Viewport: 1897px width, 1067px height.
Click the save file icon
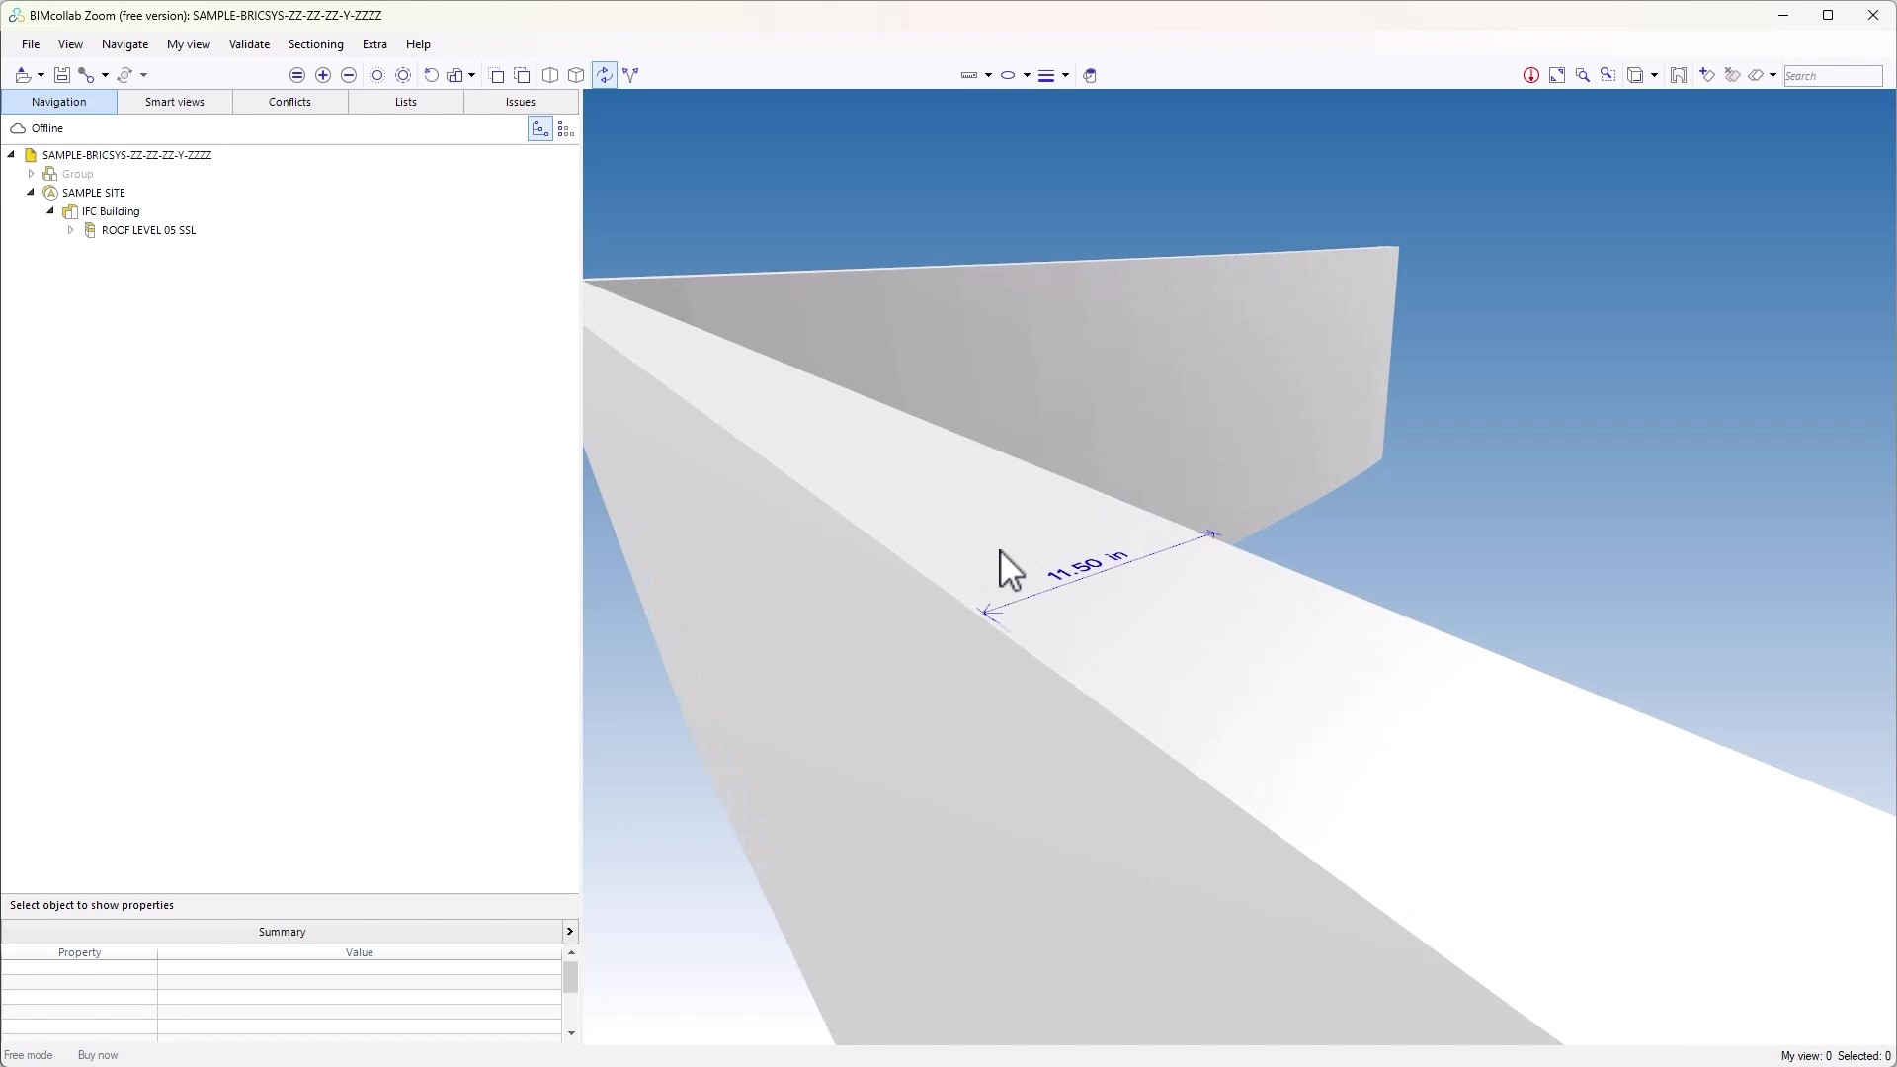(61, 75)
